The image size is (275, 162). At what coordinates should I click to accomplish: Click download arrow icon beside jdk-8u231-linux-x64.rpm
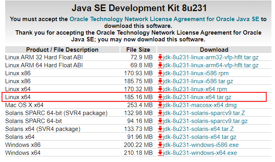(x=160, y=89)
